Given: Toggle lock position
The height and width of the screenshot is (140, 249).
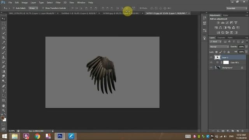Looking at the screenshot, I should tap(224, 52).
